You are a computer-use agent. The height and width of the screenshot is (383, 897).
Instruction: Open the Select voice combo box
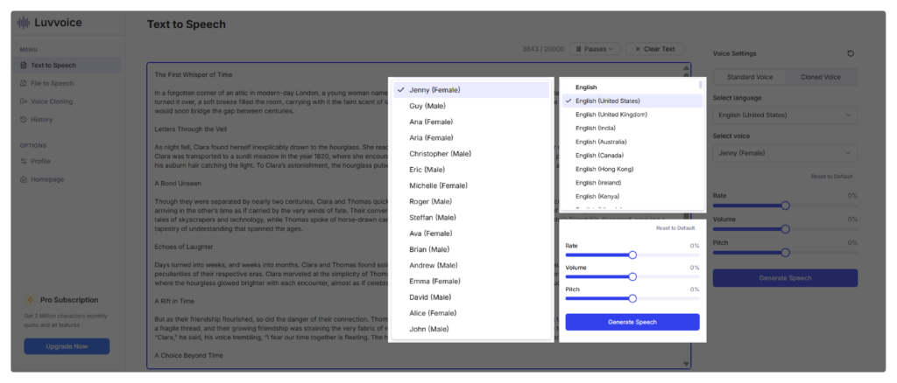pos(785,154)
